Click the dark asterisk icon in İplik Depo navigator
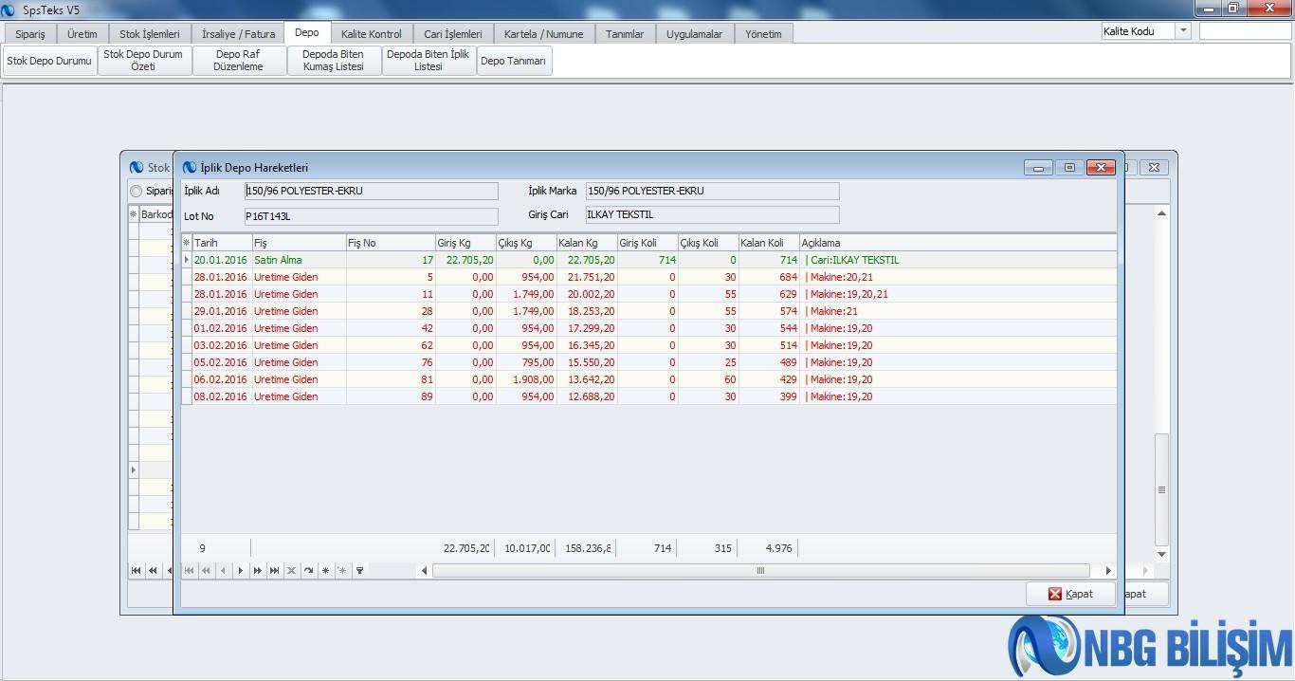 [325, 570]
